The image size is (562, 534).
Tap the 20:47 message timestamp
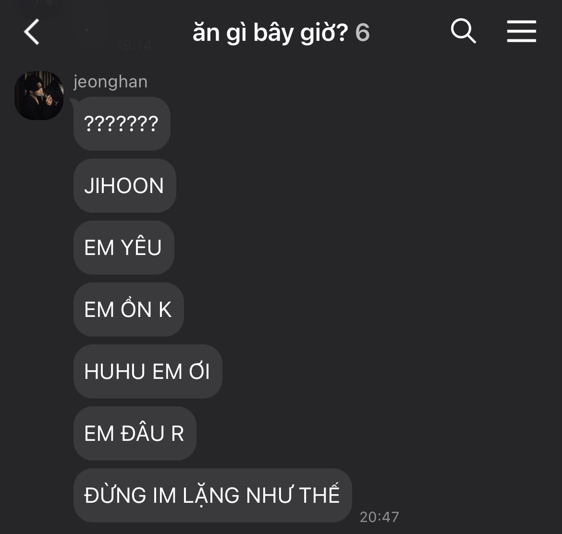379,517
